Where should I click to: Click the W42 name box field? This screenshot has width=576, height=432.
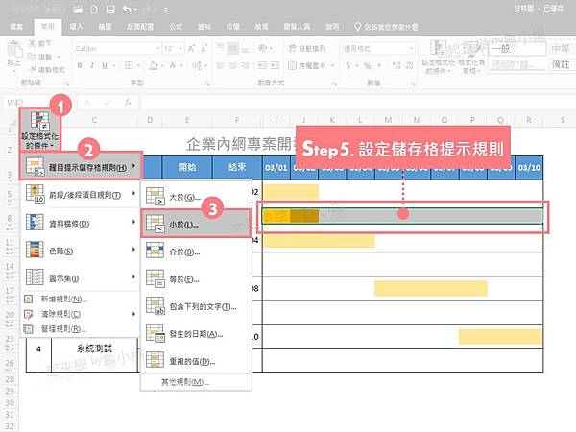(x=38, y=102)
